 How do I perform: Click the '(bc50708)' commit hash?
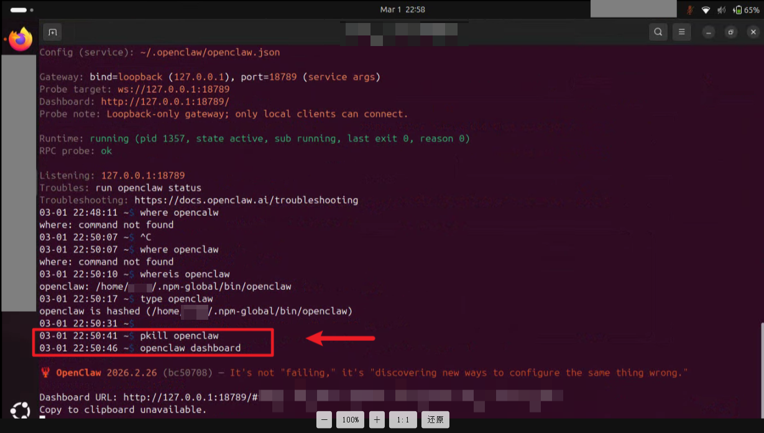(x=188, y=373)
